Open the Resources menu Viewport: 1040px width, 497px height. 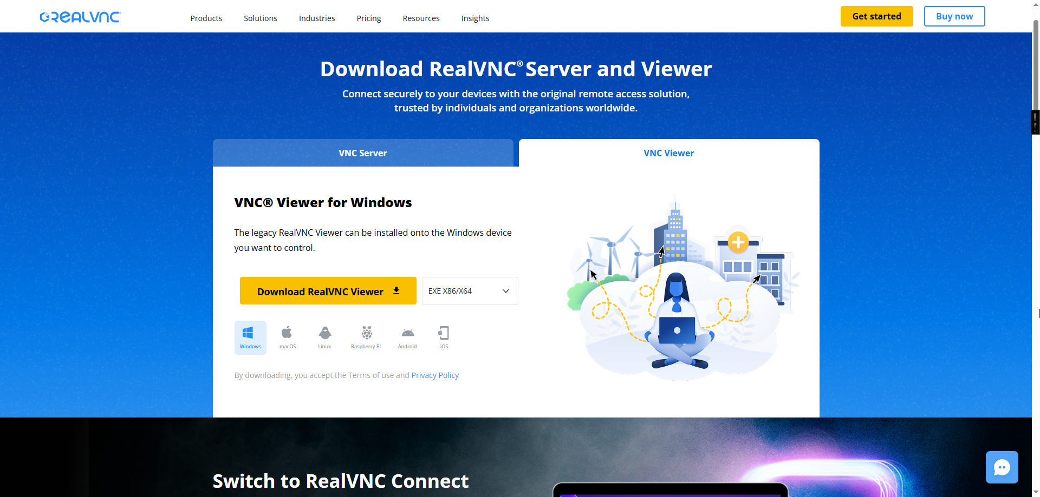421,18
